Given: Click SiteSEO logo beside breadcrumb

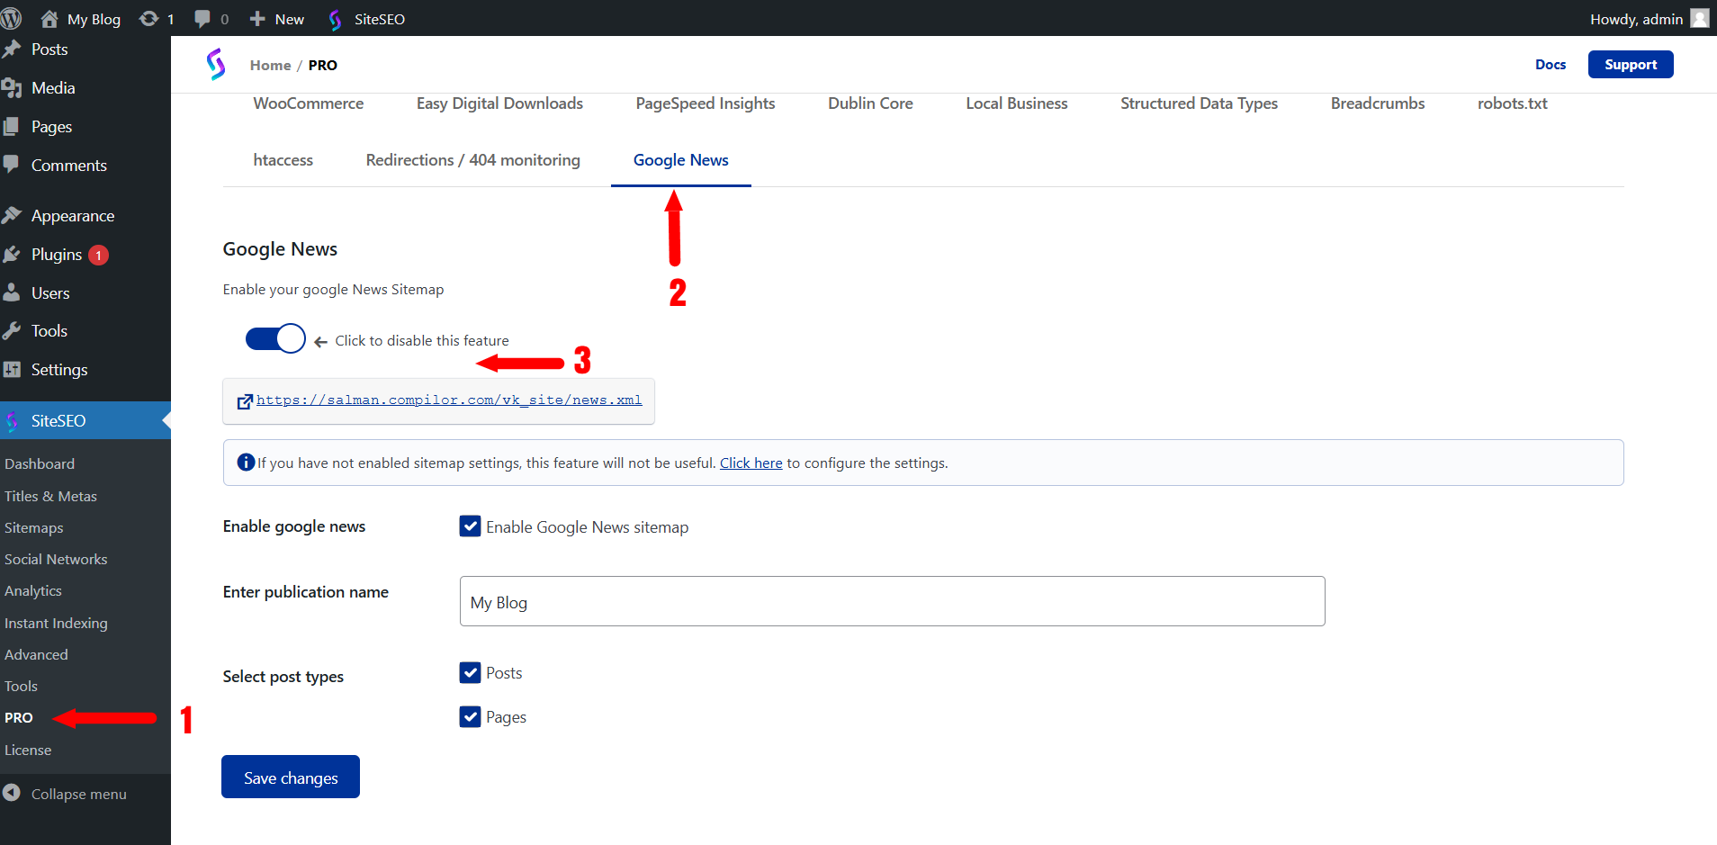Looking at the screenshot, I should point(216,65).
